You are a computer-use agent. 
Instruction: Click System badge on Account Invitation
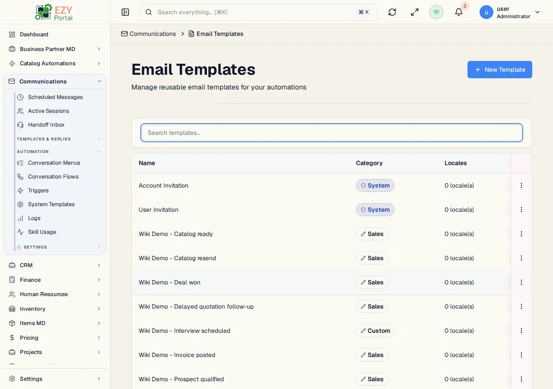375,185
